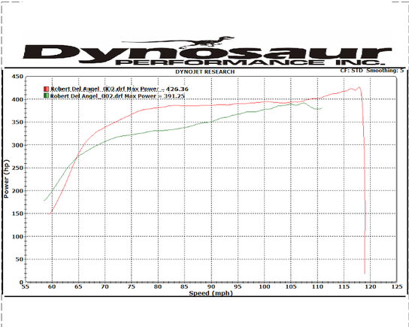Click the CF: STD Smoothing: 5 label
409x327 pixels.
point(372,71)
